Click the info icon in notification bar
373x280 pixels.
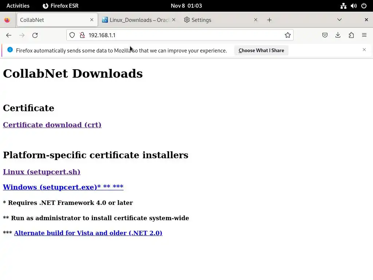point(10,50)
